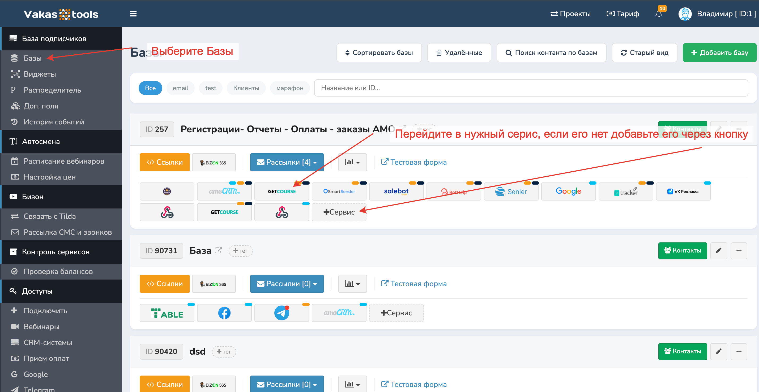Open the statistics chart dropdown for base 257
Image resolution: width=759 pixels, height=392 pixels.
[352, 163]
